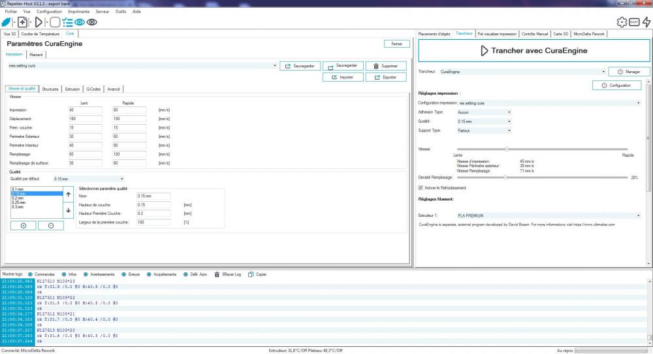This screenshot has height=354, width=653.
Task: Open the slicer Configuration button
Action: pos(617,86)
